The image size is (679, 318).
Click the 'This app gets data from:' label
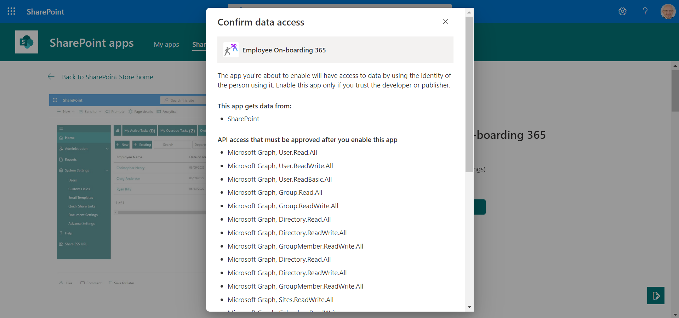pos(254,106)
